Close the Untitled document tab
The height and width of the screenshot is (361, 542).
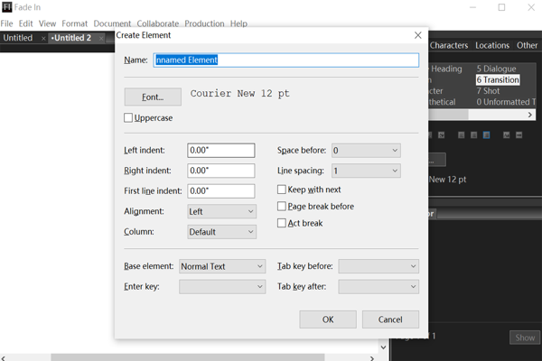click(43, 39)
